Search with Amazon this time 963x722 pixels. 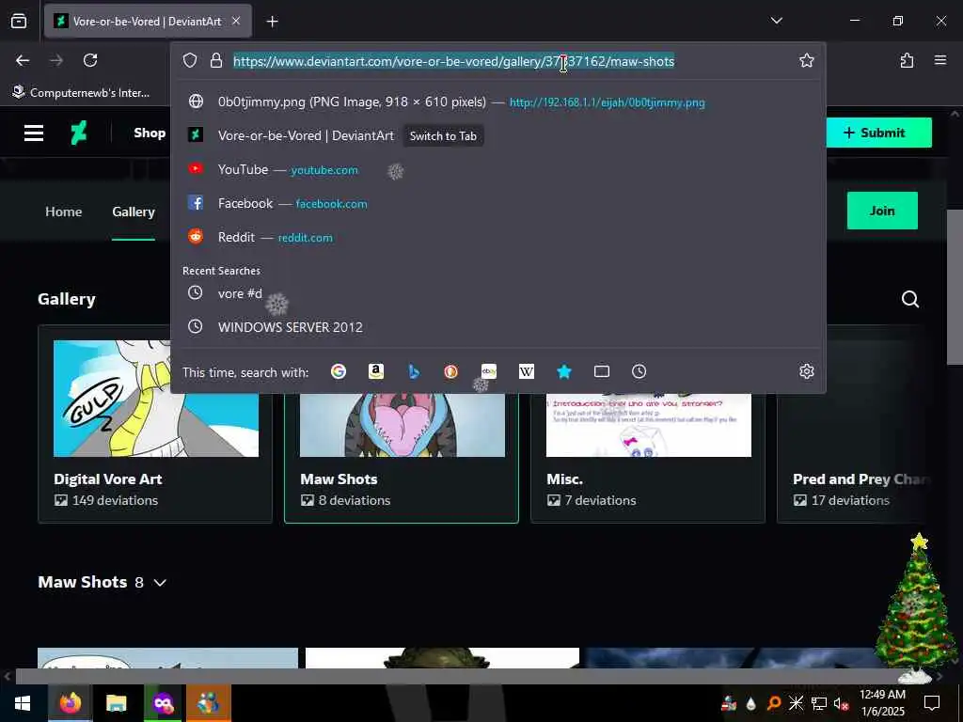pyautogui.click(x=376, y=371)
